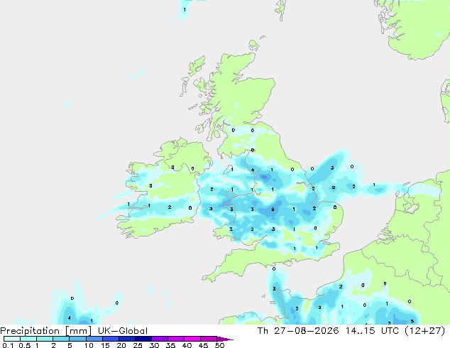This screenshot has height=348, width=450.
Task: Click the 1–2 mm legend color swatch
Action: pyautogui.click(x=45, y=339)
